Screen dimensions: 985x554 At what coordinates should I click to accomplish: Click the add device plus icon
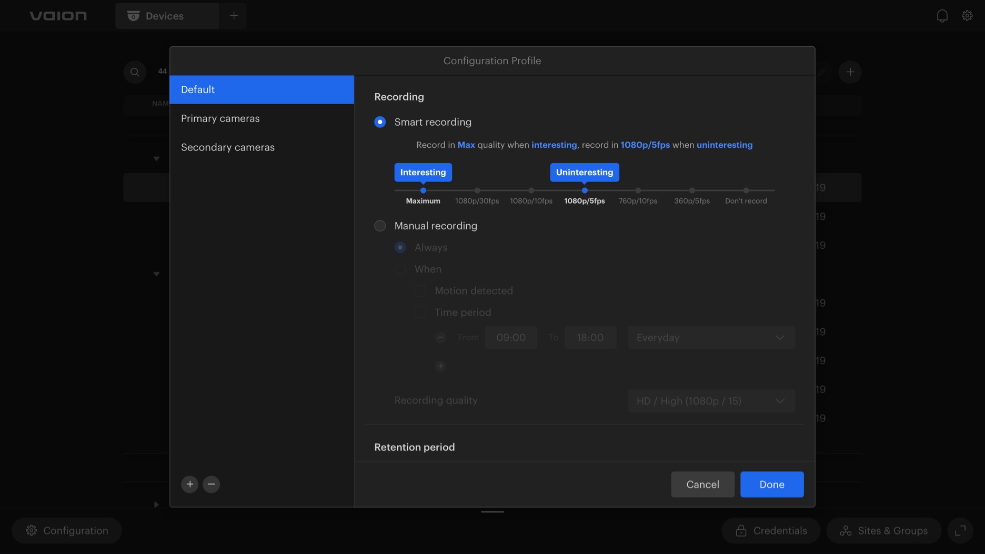(x=850, y=72)
